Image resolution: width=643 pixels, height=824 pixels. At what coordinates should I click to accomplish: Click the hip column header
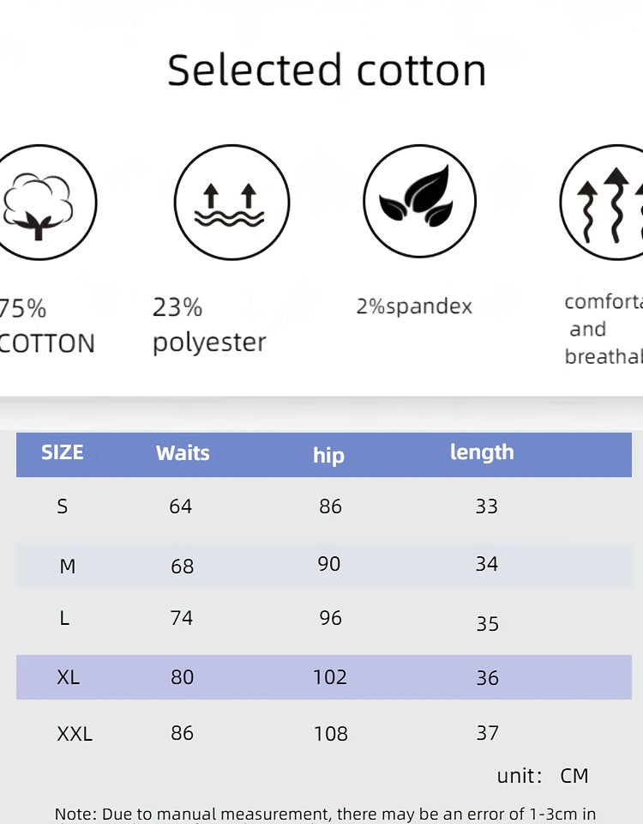click(328, 455)
